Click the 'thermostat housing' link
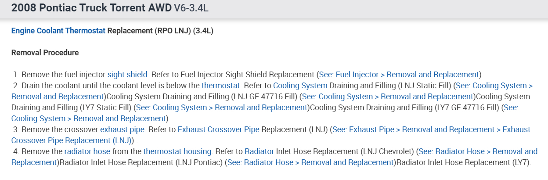The image size is (548, 180). [177, 151]
